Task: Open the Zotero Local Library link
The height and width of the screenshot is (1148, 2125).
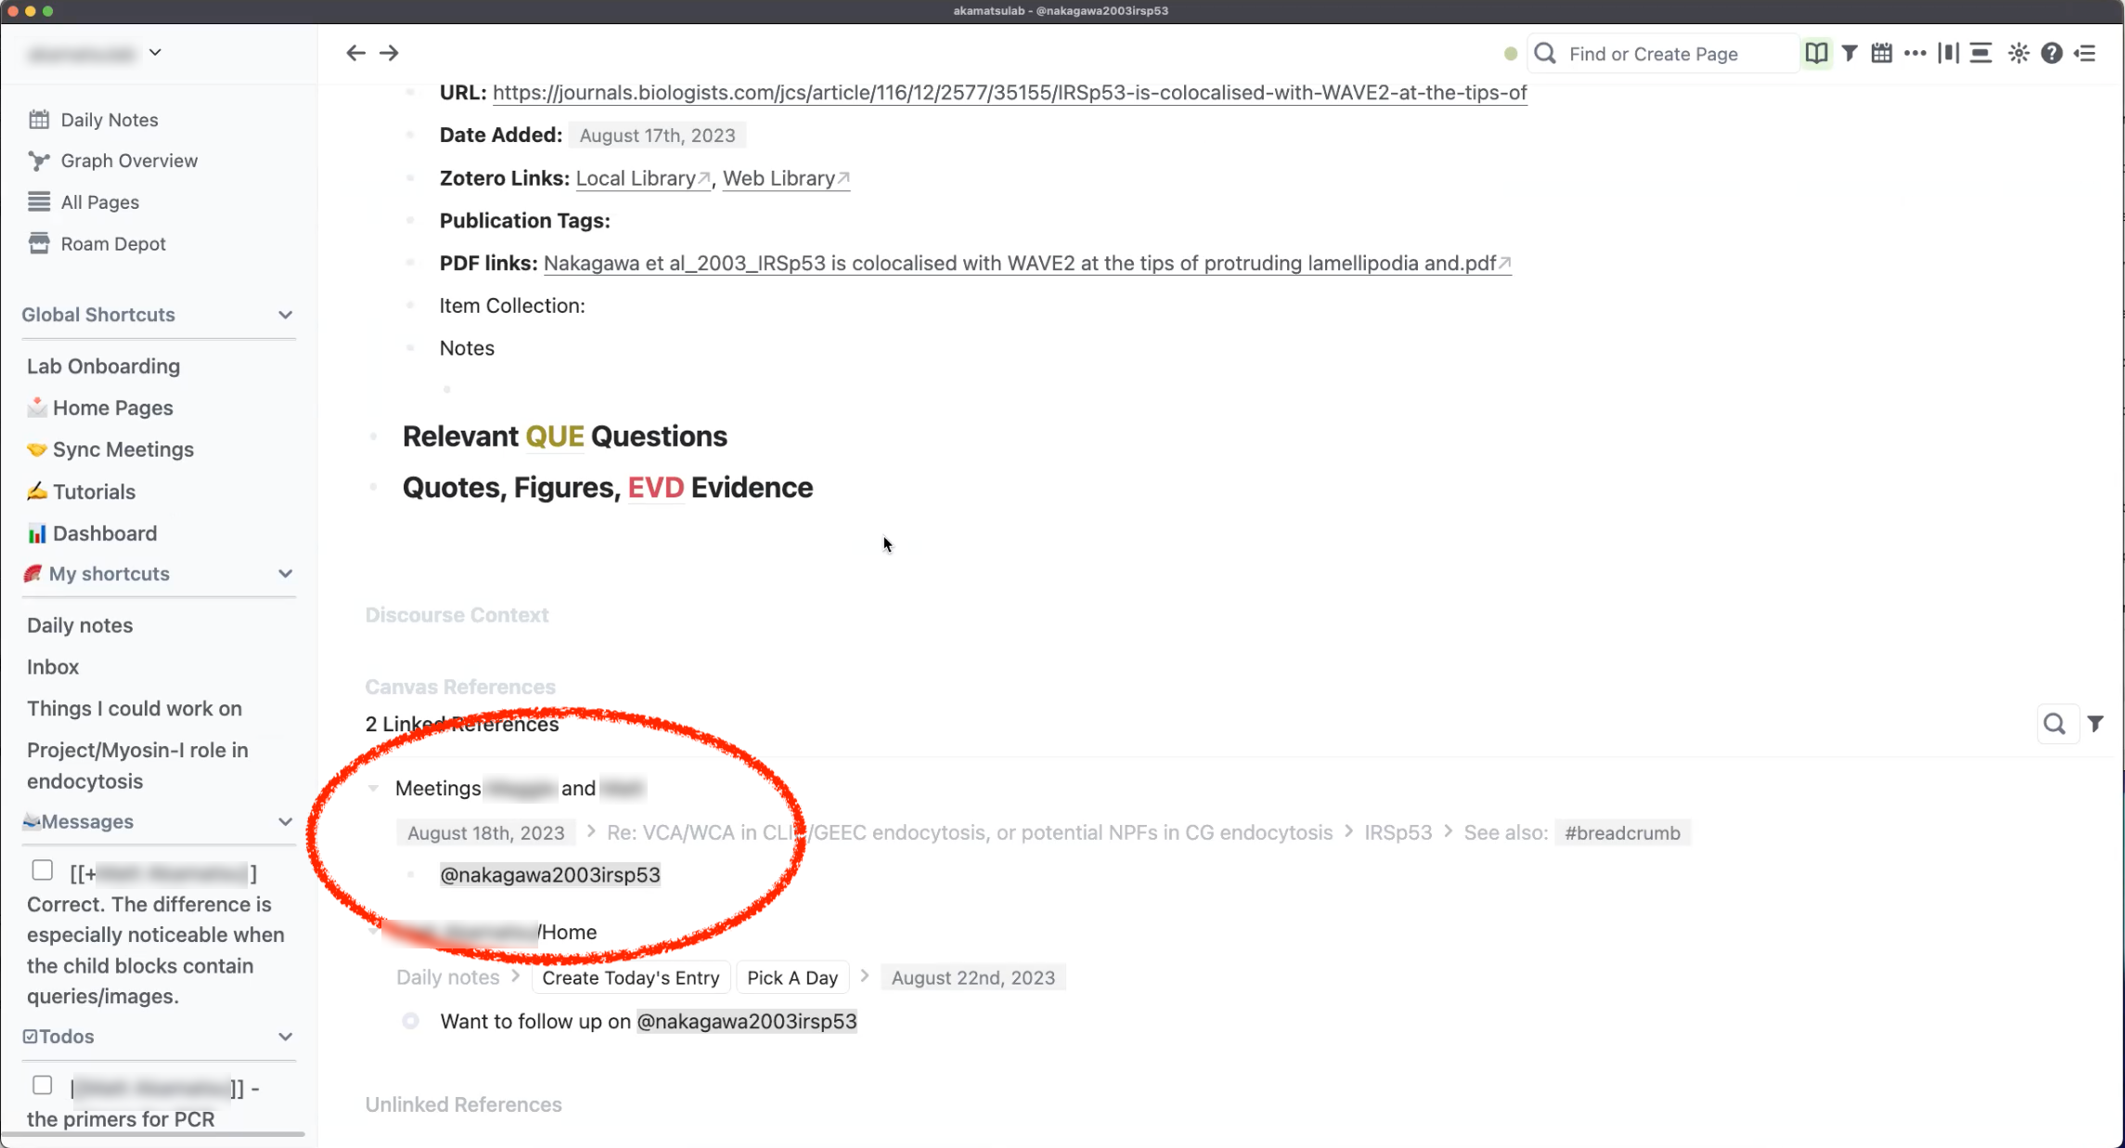Action: tap(643, 178)
